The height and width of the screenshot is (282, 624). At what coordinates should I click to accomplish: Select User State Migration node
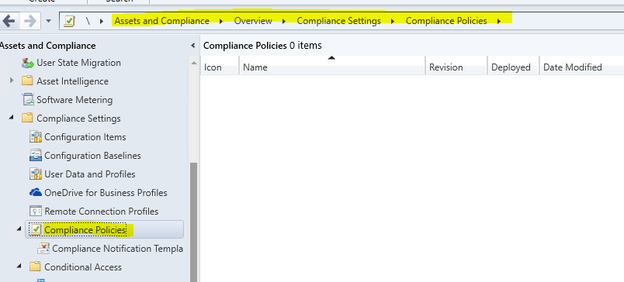(x=79, y=63)
